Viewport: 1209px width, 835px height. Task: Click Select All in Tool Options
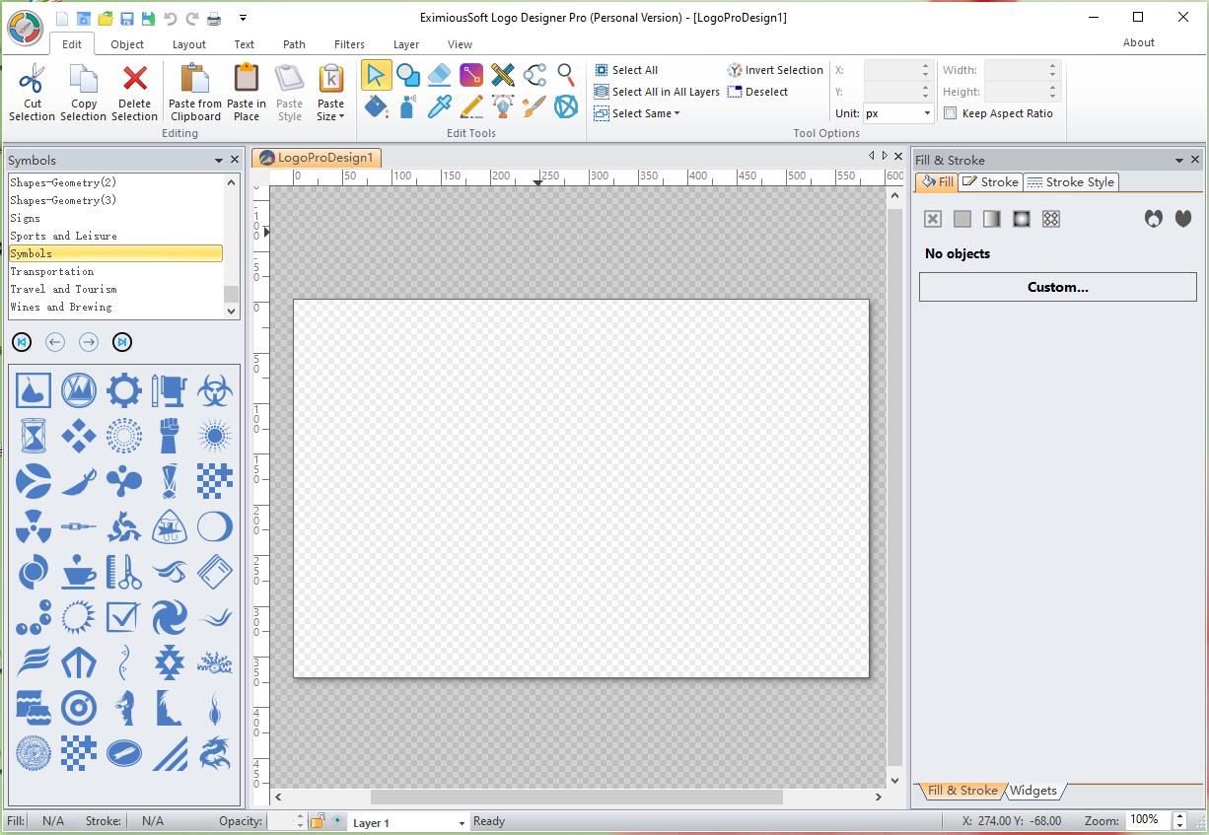click(626, 70)
